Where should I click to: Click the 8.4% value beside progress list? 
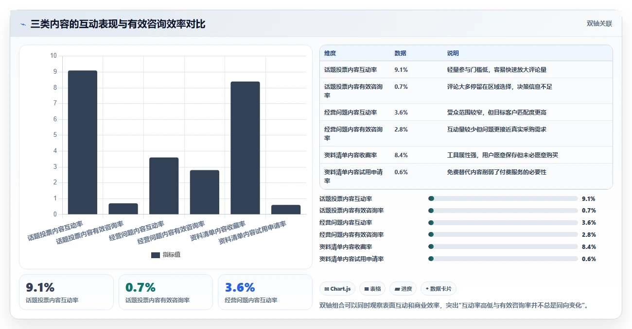pos(589,247)
